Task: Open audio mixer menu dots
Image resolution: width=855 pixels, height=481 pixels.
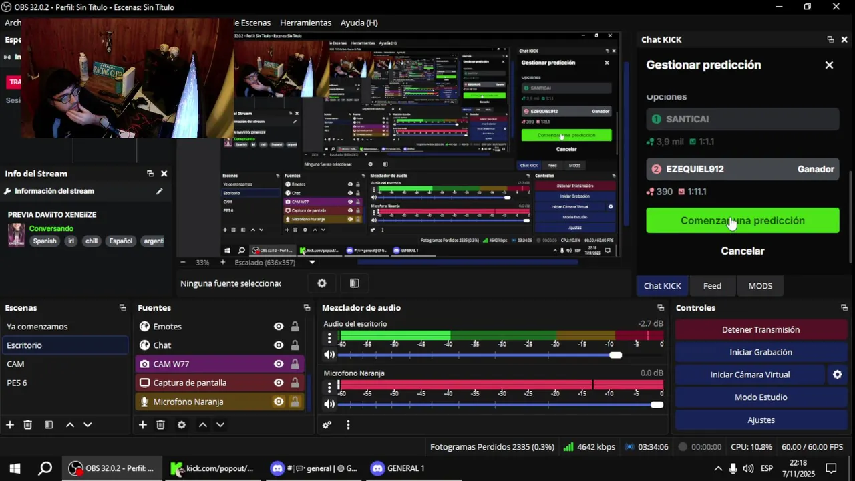Action: click(x=348, y=425)
